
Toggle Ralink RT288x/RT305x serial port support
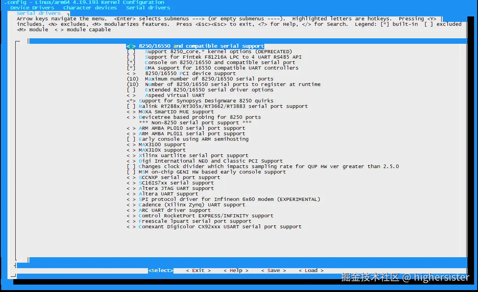point(217,106)
